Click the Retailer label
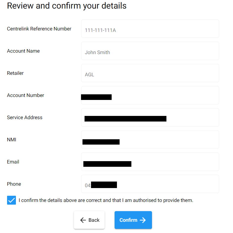This screenshot has width=233, height=233. click(x=15, y=73)
